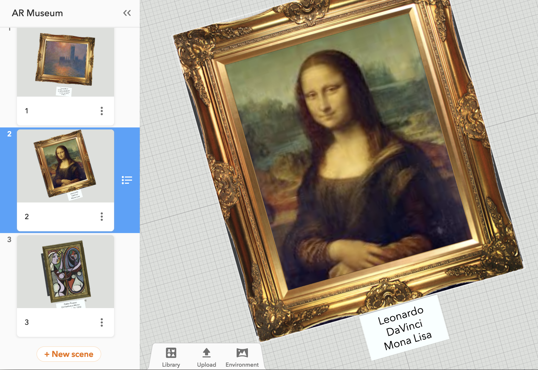Click the Upload icon in toolbar

click(x=206, y=353)
